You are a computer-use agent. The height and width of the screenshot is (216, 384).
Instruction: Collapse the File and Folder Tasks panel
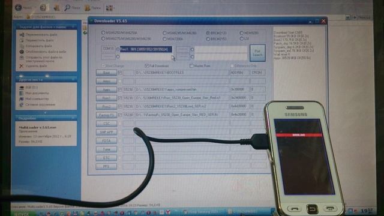click(x=73, y=26)
